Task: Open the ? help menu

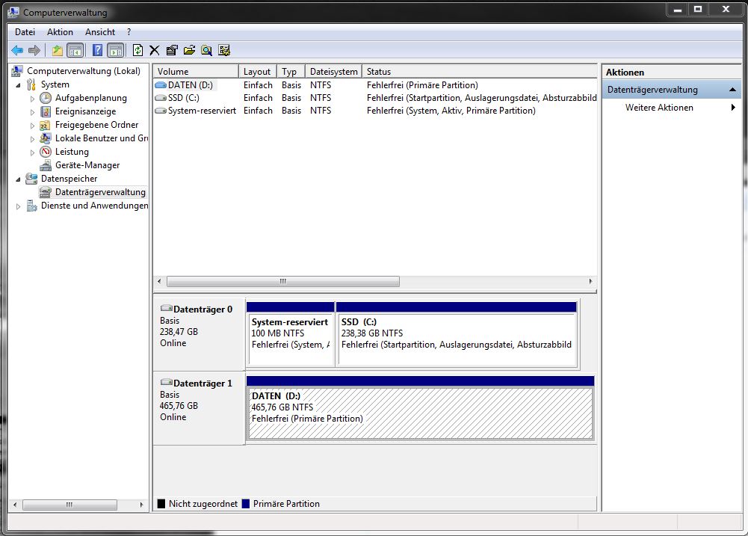Action: point(129,32)
